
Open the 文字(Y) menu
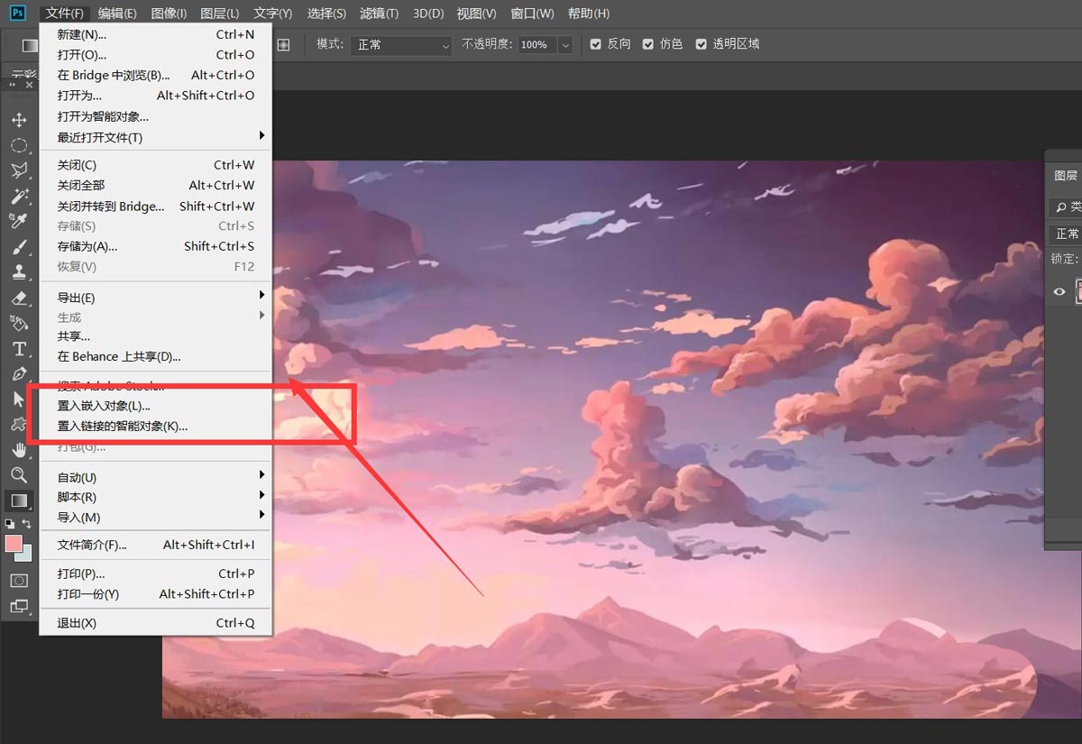(273, 14)
